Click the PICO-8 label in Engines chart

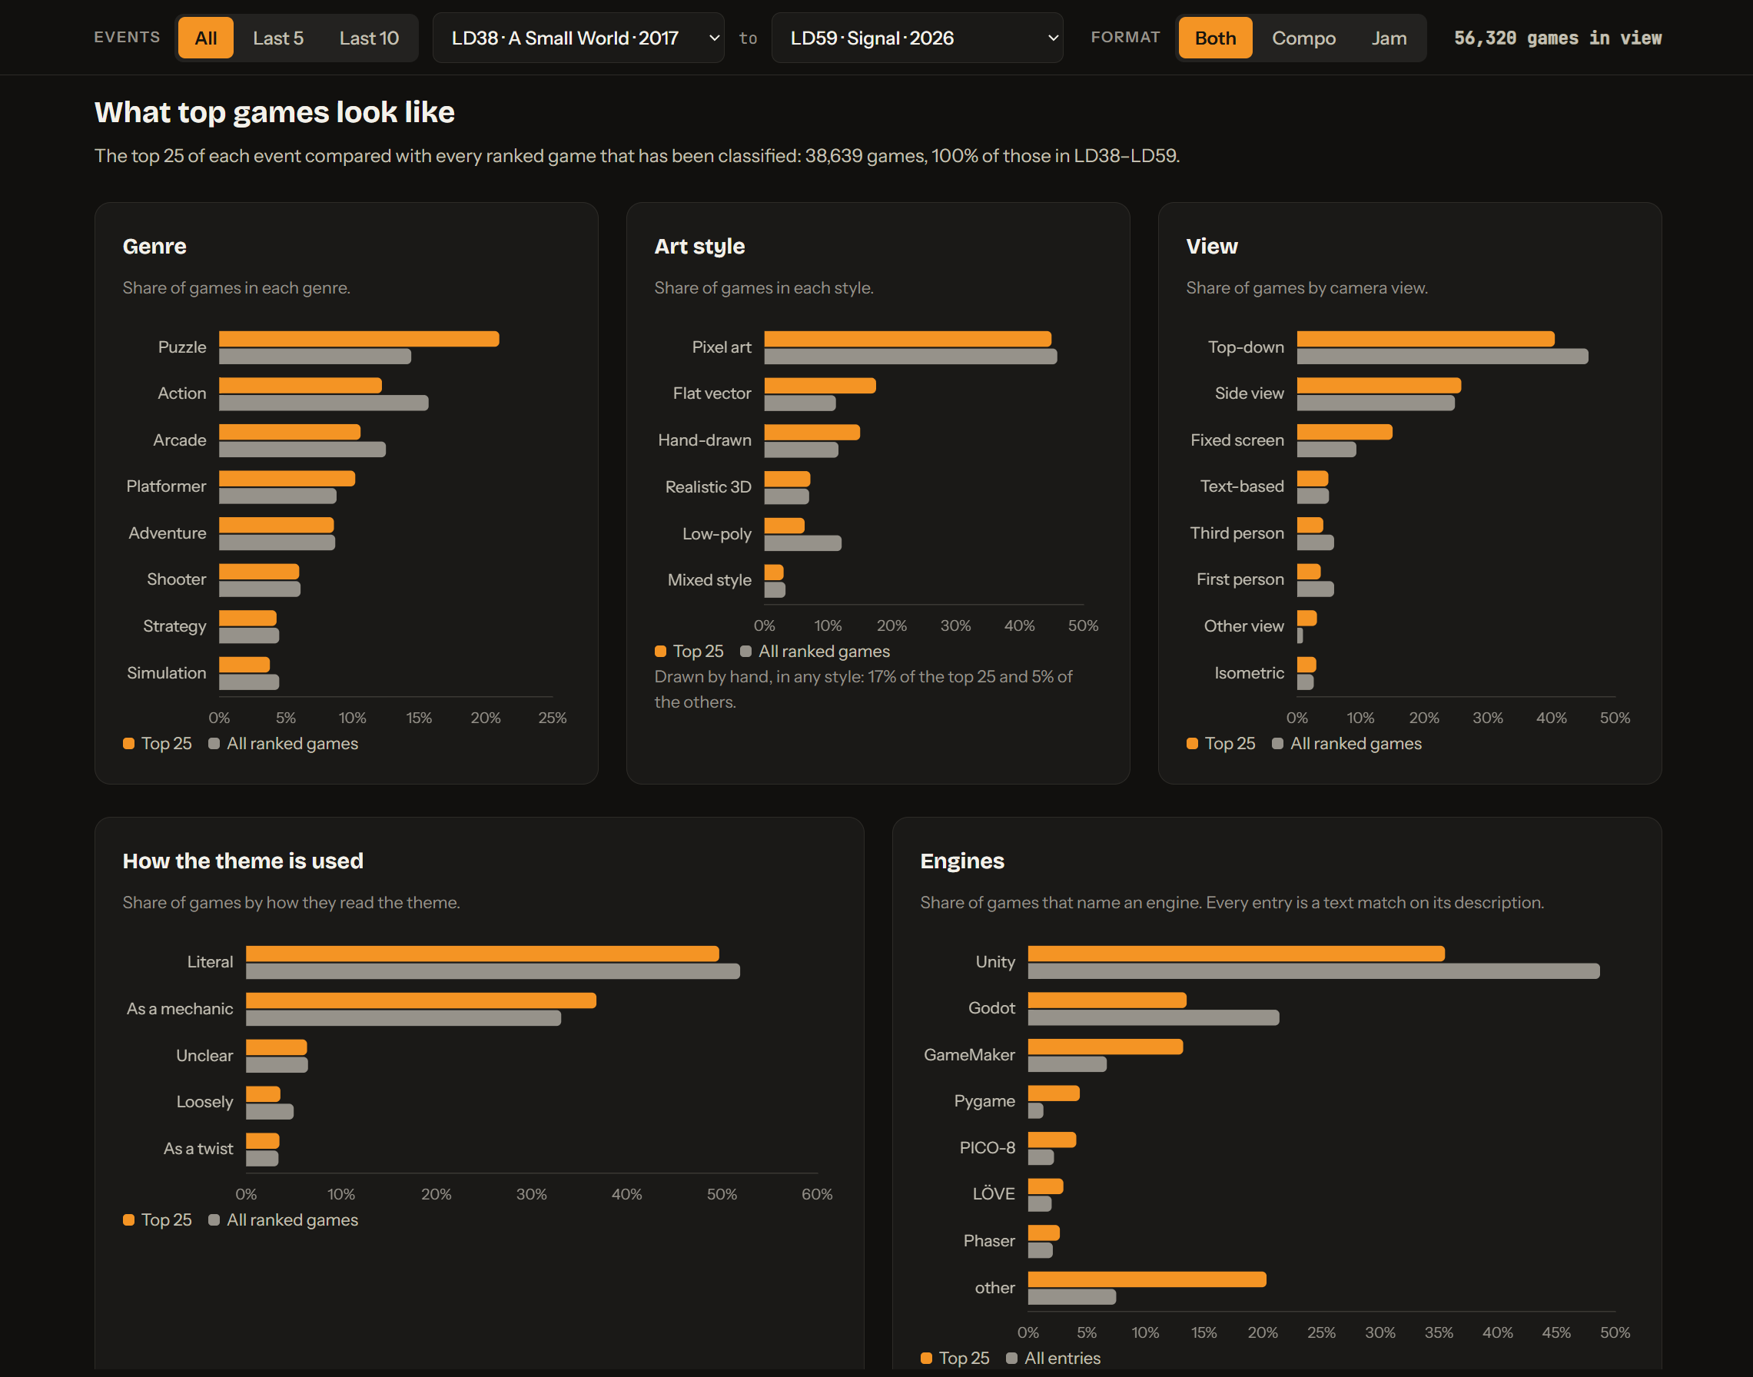(987, 1148)
